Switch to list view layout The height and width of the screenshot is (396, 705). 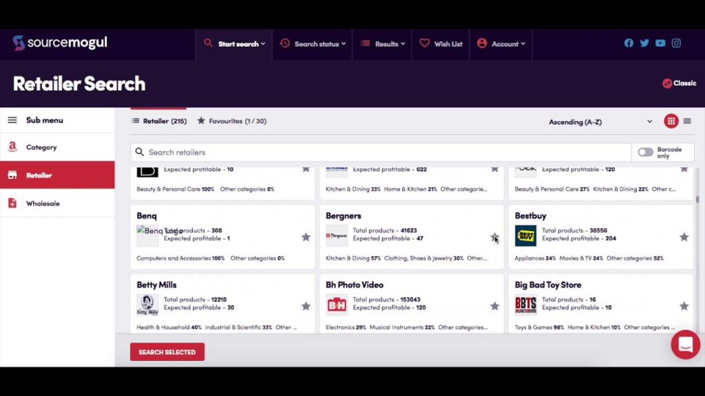click(687, 121)
